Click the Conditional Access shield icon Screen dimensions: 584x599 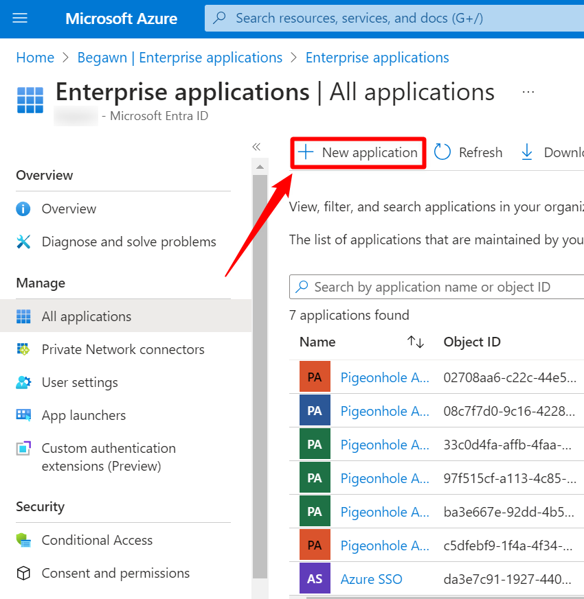[23, 540]
